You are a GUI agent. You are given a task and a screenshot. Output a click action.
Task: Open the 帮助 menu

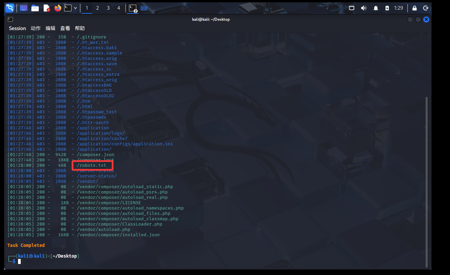[x=80, y=28]
